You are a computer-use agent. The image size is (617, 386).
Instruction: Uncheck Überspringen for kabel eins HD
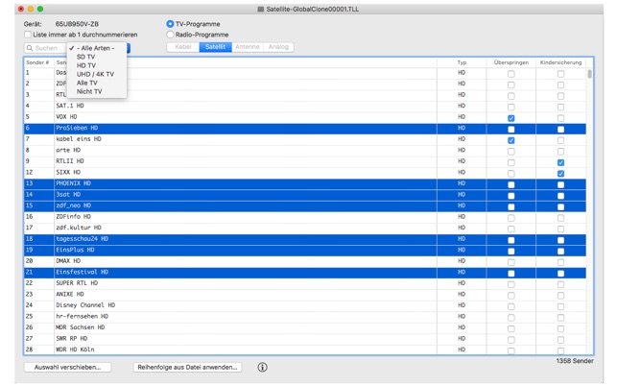pyautogui.click(x=511, y=140)
